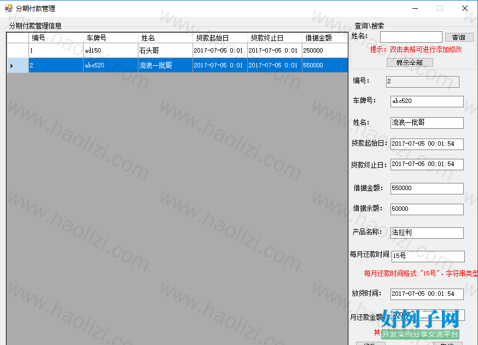Click row selector arrow of row 2
478x345 pixels.
coord(18,65)
